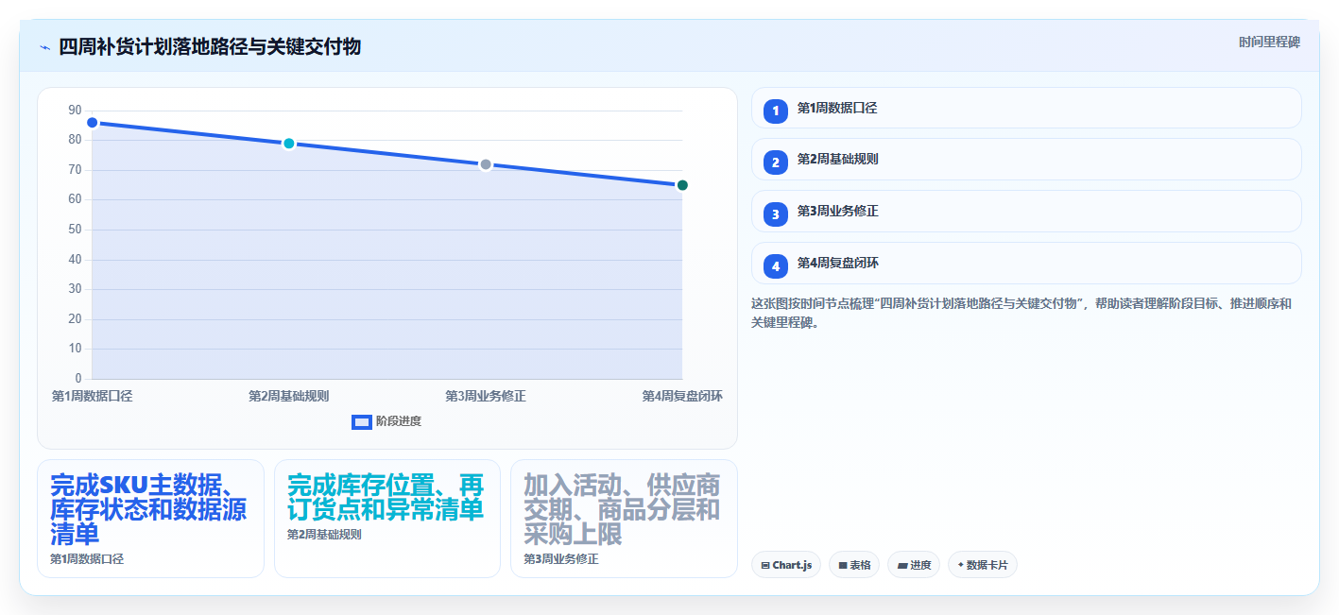Viewport: 1339px width, 615px height.
Task: Click the Chart.js tag
Action: point(786,565)
